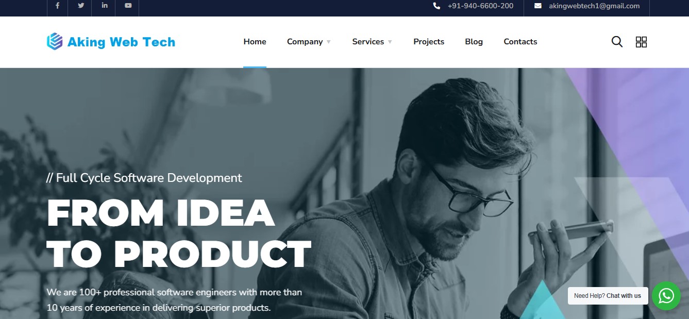Open the Twitter social icon
Screen dimensions: 689x319
click(81, 6)
